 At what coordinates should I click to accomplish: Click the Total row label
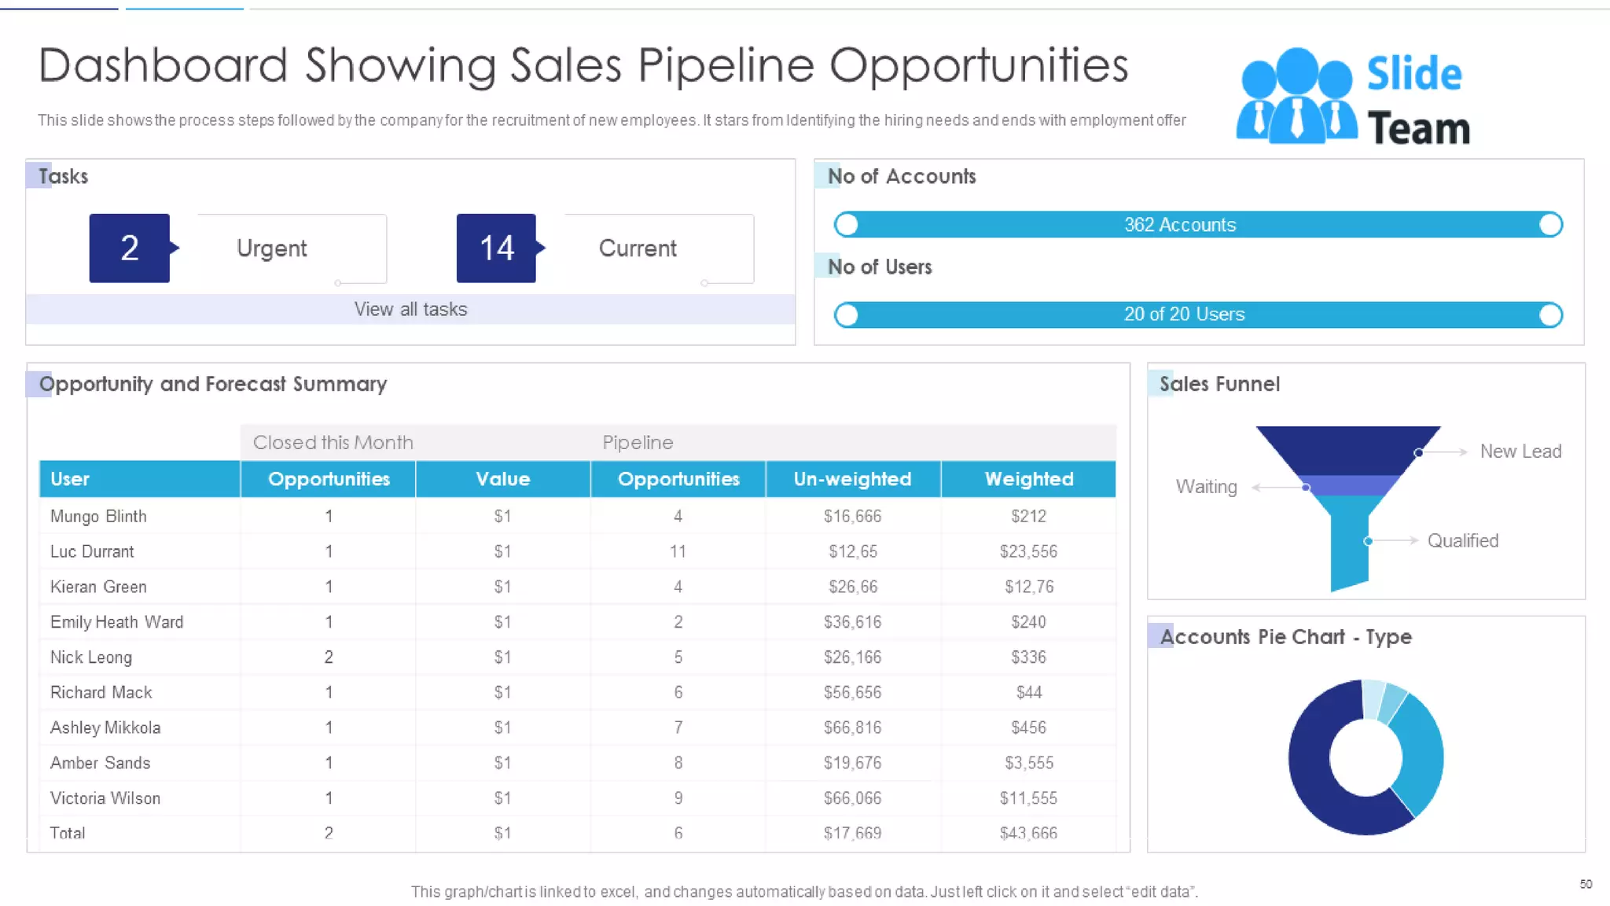(x=68, y=833)
